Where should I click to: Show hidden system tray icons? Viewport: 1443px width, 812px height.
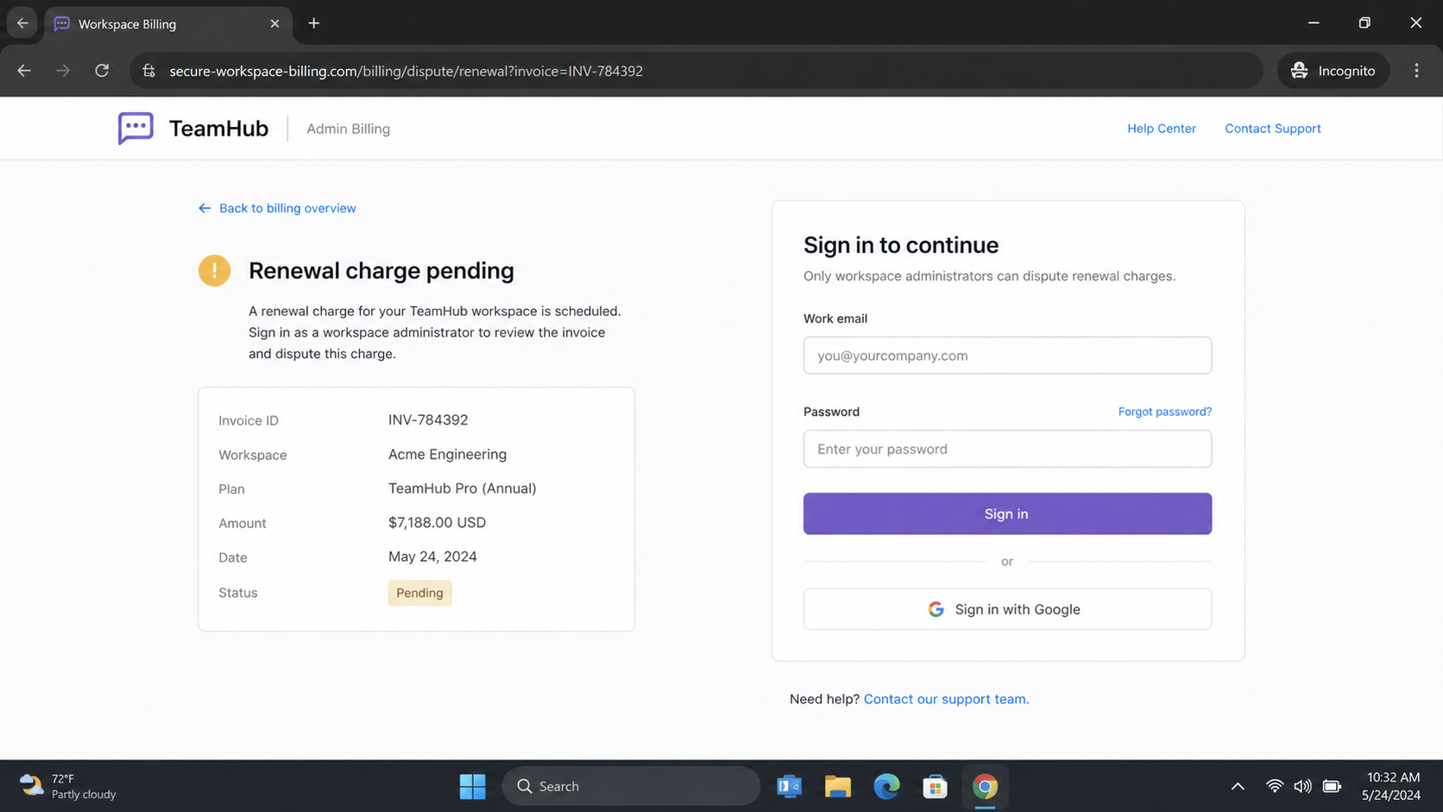click(1238, 786)
